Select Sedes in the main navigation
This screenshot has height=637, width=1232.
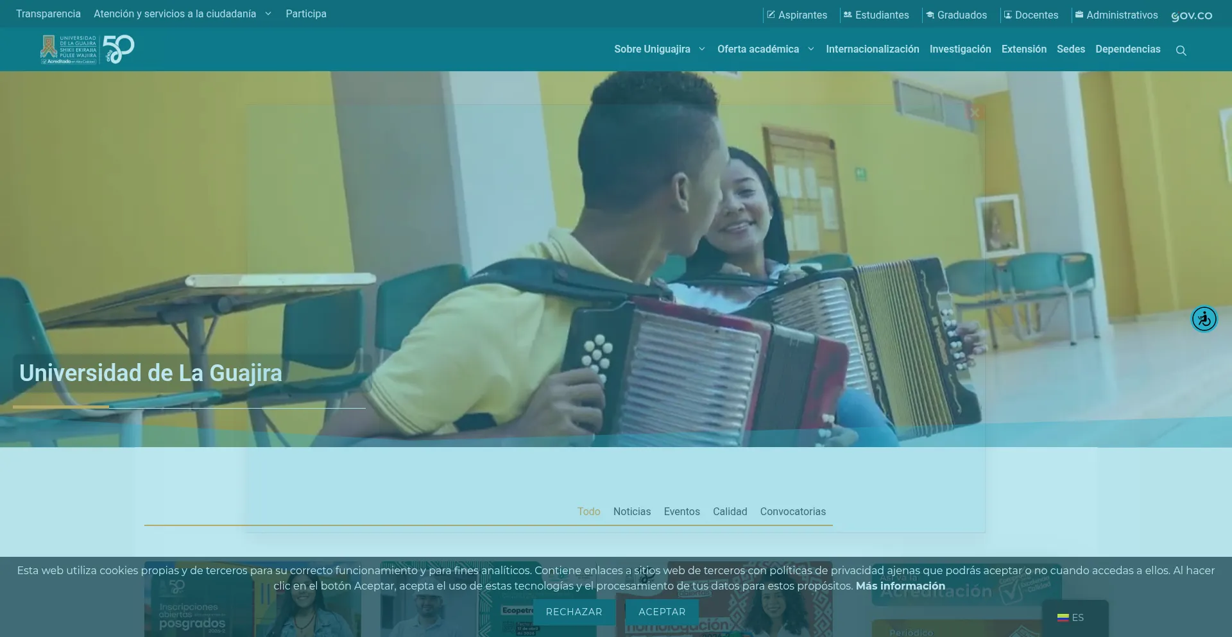point(1071,49)
